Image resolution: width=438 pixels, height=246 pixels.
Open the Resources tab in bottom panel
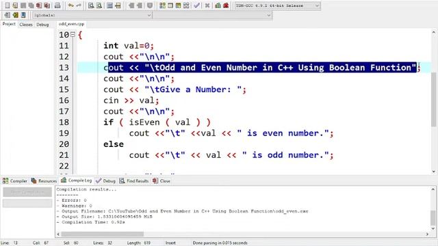44,180
